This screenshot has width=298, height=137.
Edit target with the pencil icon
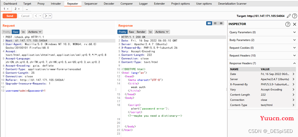click(x=289, y=16)
